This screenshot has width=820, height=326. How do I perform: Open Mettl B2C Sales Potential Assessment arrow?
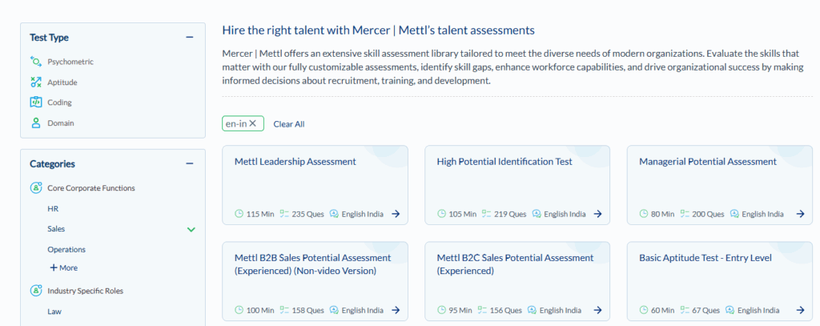(598, 310)
